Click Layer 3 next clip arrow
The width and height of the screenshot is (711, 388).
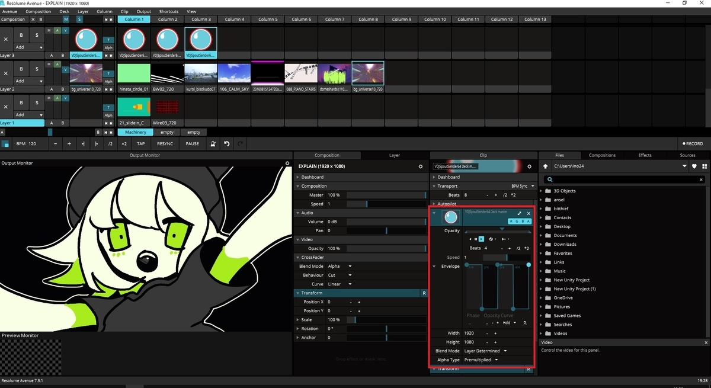111,56
